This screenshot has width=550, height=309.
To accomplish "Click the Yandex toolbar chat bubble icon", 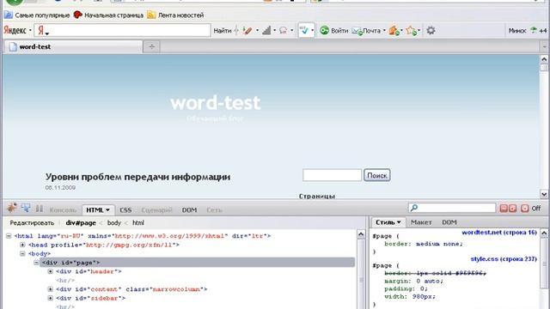I will [x=283, y=31].
